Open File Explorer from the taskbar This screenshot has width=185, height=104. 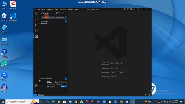[x=59, y=102]
